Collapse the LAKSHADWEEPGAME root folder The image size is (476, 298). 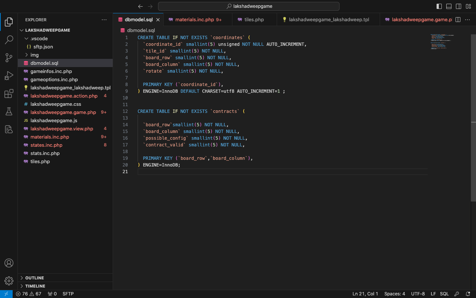coord(65,30)
